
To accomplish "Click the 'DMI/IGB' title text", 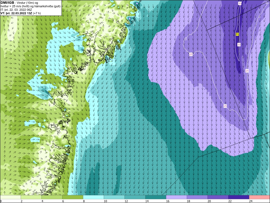I will tap(7, 3).
